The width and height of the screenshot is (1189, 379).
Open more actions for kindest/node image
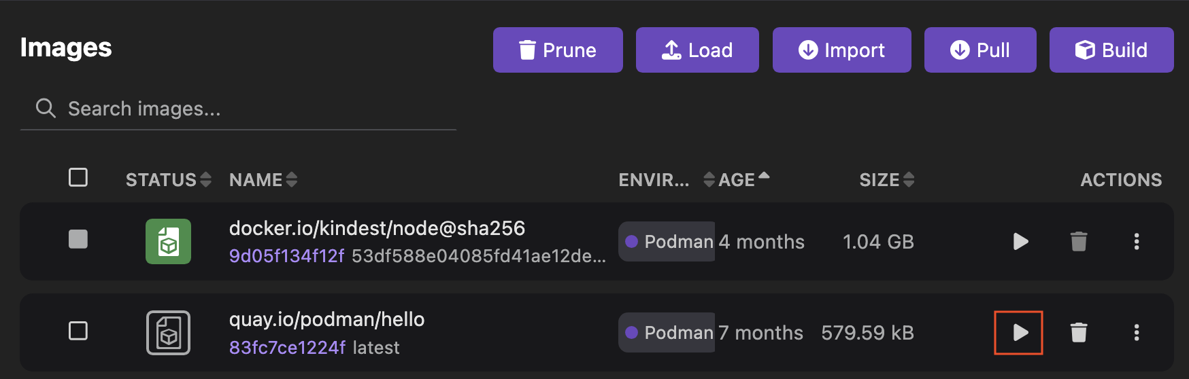1136,241
